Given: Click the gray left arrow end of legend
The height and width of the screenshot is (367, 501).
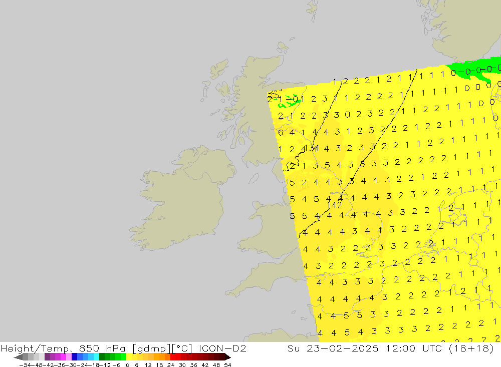Looking at the screenshot, I should 18,357.
